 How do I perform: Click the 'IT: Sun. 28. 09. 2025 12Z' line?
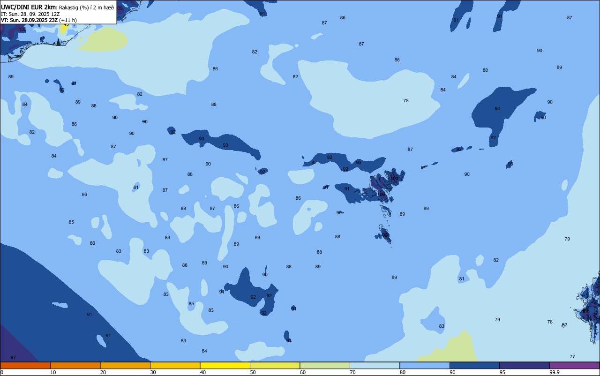pyautogui.click(x=30, y=14)
